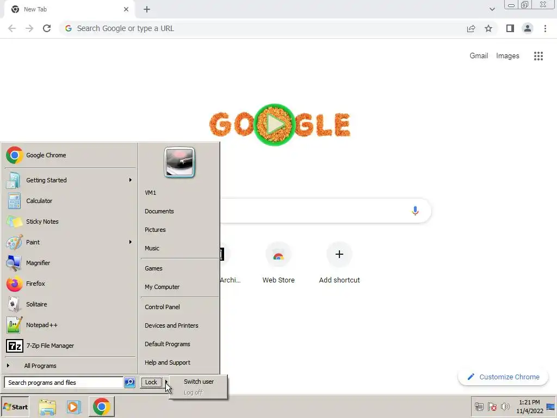The width and height of the screenshot is (557, 418).
Task: Open Getting Started in Start menu
Action: 70,180
